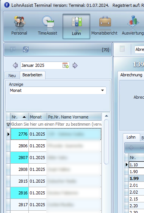Switch to the Bearbeiten tab
The height and width of the screenshot is (213, 144).
(33, 75)
